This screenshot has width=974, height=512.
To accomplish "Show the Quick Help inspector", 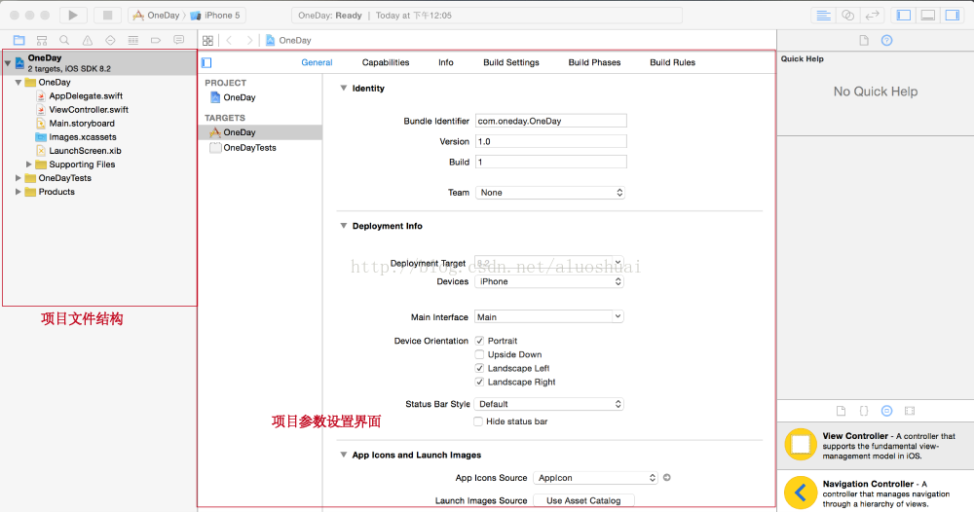I will (887, 40).
